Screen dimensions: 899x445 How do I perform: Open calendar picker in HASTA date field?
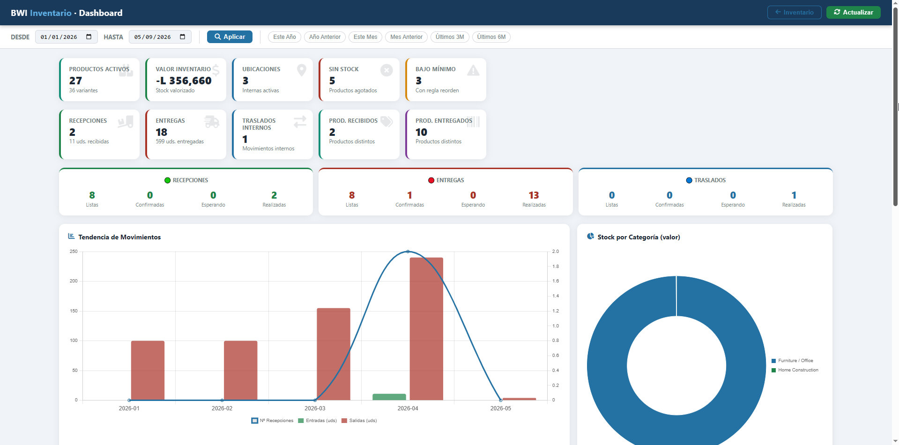(x=182, y=37)
